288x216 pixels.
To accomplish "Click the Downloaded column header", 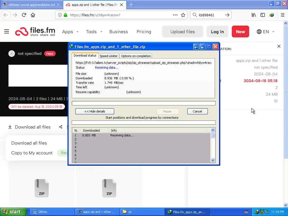I will tap(94, 130).
